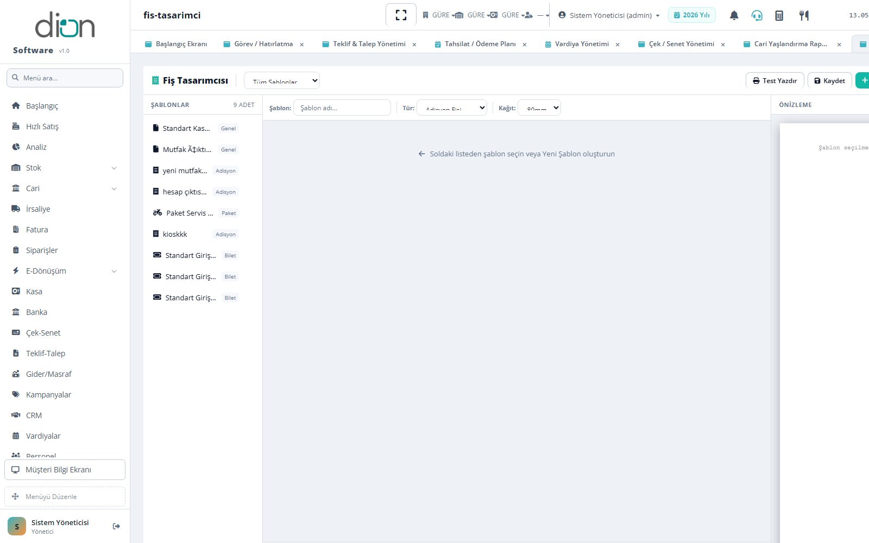Close the Çek / Senet Yönetimi tab
This screenshot has width=869, height=543.
(723, 45)
